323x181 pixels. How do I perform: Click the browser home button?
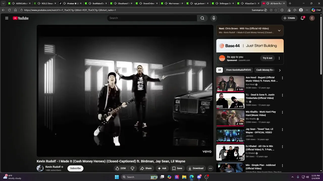tap(15, 10)
